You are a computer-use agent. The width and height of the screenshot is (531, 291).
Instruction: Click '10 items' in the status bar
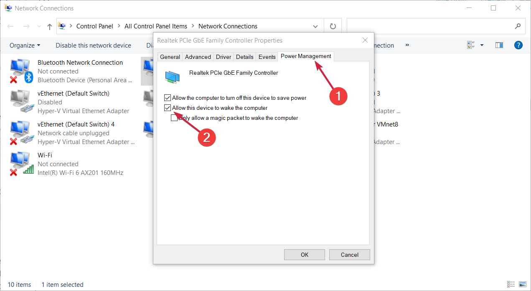[20, 284]
